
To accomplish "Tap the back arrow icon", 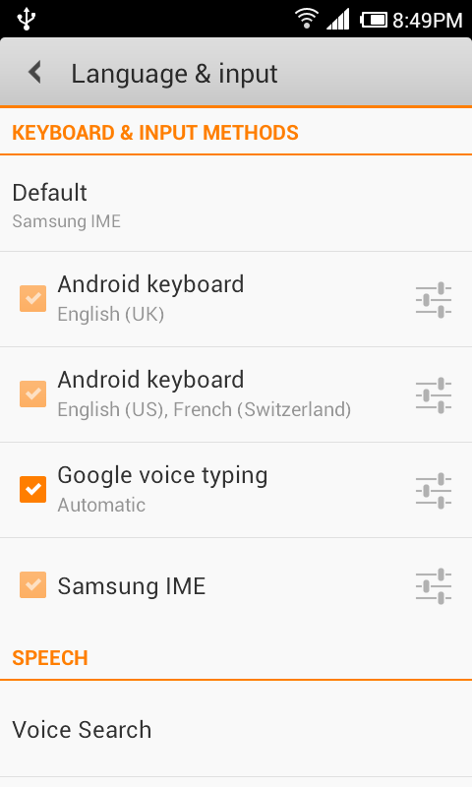I will [34, 73].
